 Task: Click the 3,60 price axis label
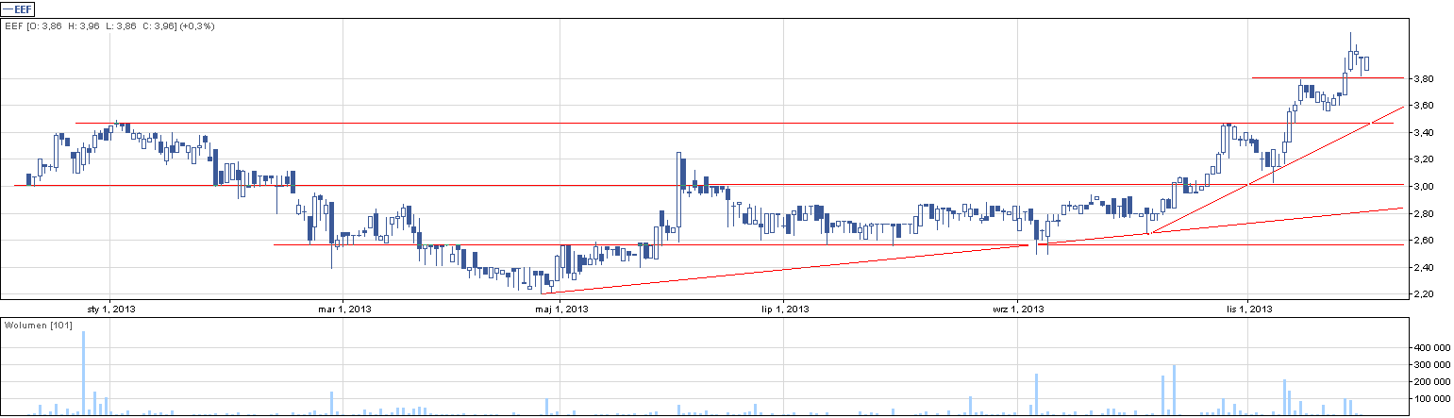point(1422,106)
